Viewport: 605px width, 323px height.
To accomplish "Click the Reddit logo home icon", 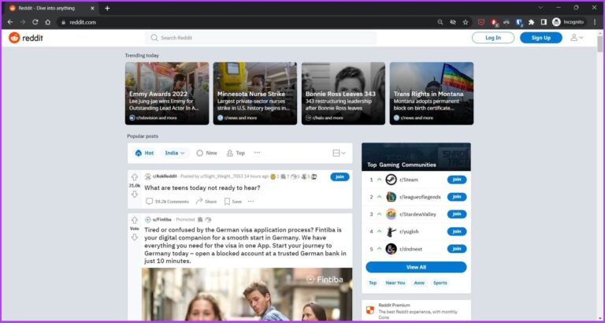I will click(x=14, y=38).
